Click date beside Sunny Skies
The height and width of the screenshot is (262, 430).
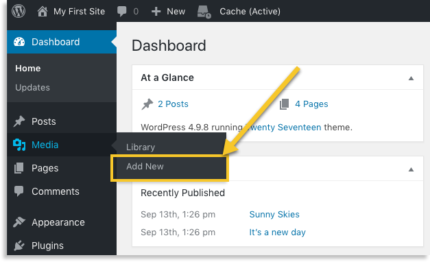point(178,215)
